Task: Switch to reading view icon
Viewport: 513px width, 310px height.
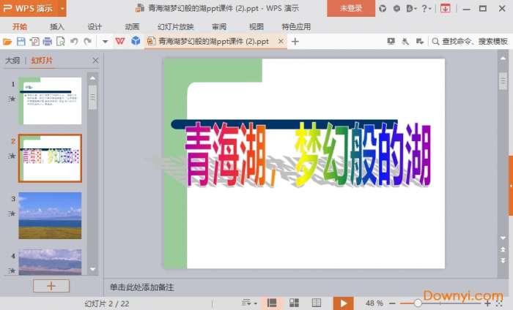Action: click(x=316, y=303)
